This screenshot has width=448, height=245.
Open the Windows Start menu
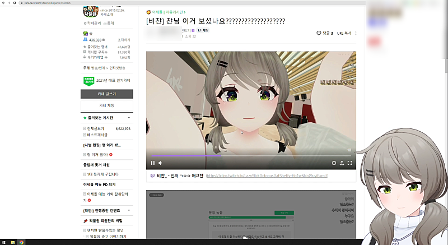coord(4,242)
